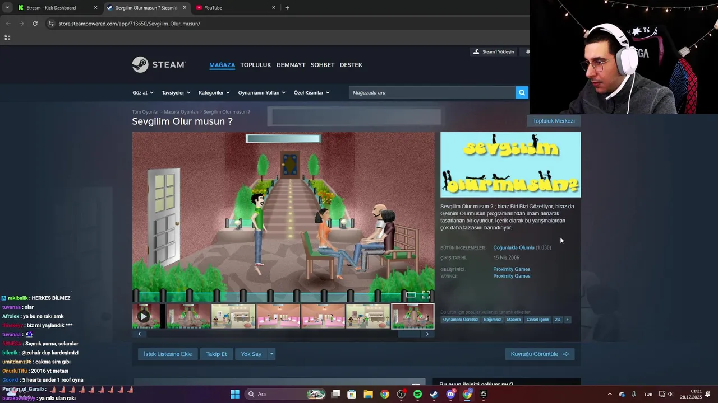This screenshot has width=718, height=403.
Task: Open the GEMNAYT profile menu
Action: pos(291,65)
